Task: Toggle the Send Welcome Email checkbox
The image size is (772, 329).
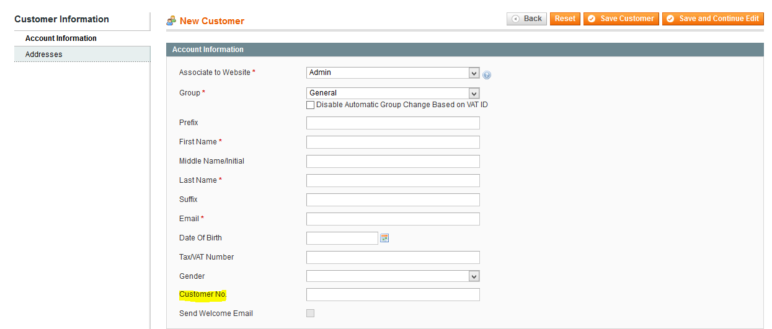Action: click(x=311, y=314)
